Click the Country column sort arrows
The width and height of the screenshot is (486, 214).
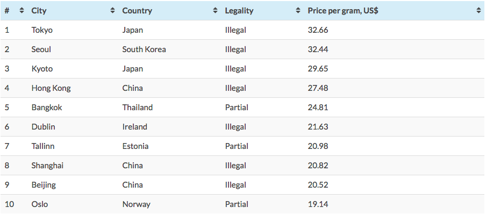tap(215, 11)
